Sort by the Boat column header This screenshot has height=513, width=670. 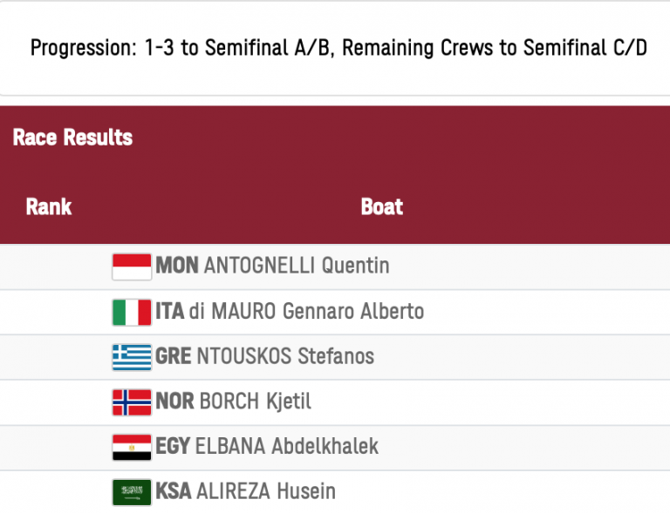point(382,207)
